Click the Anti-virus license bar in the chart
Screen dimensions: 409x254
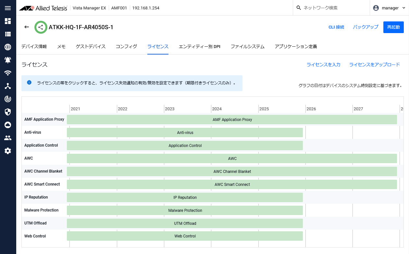[x=185, y=133]
